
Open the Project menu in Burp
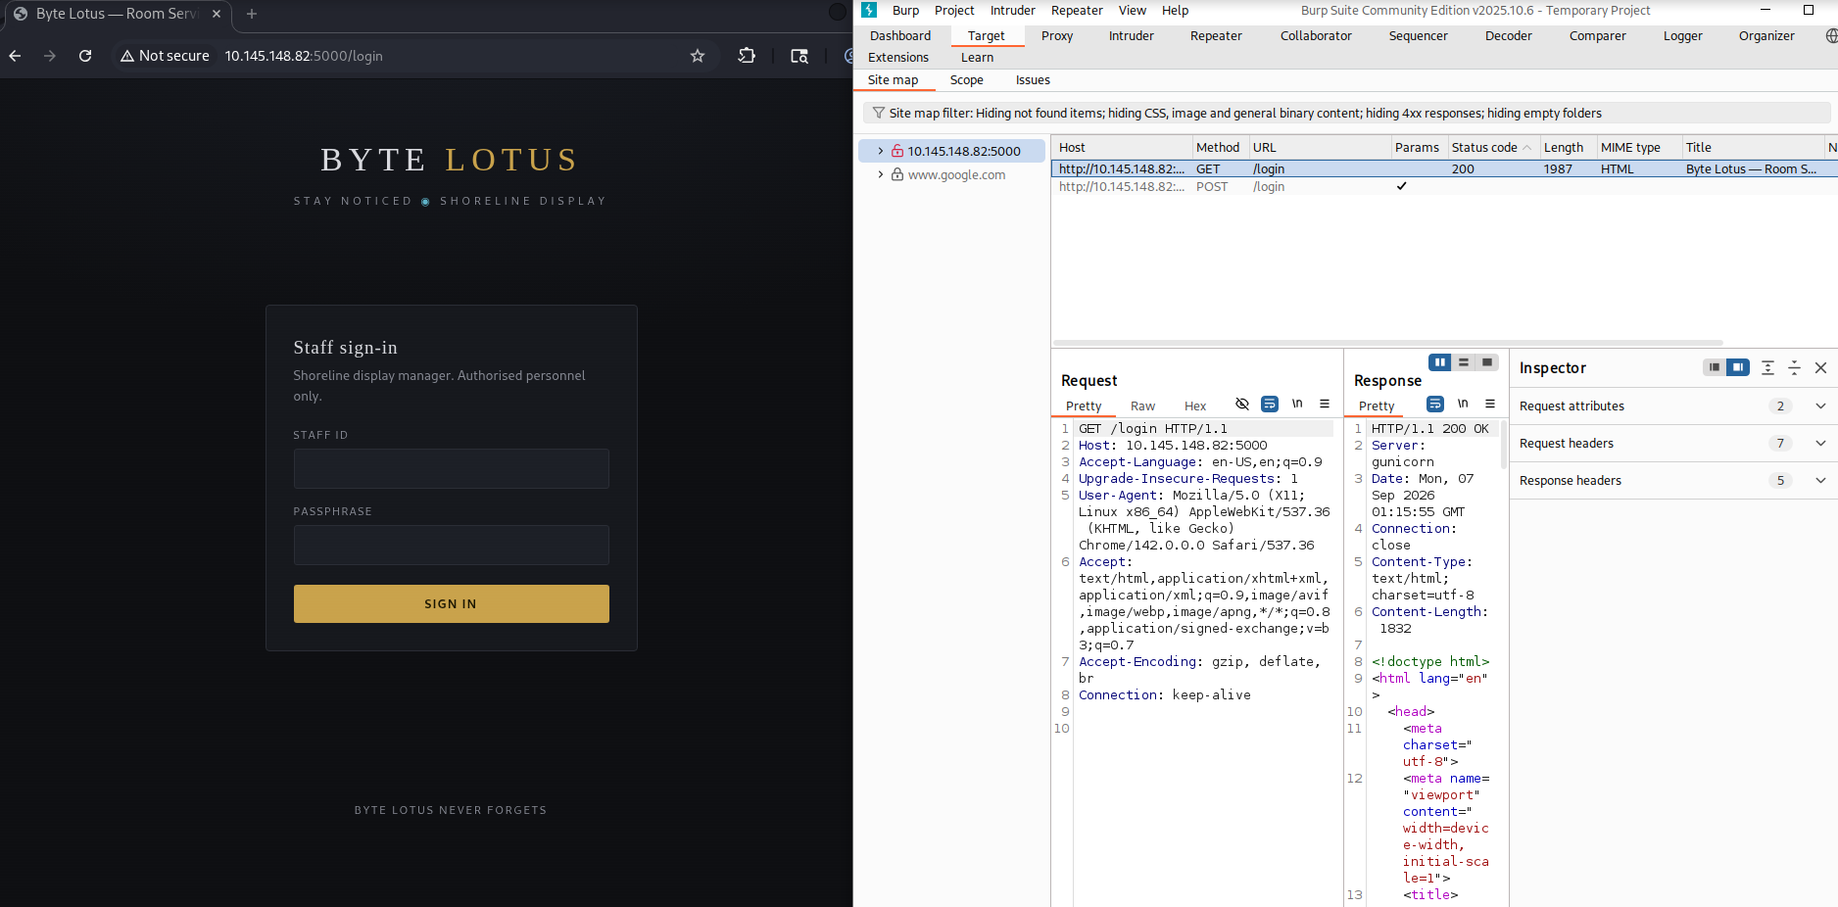[x=954, y=11]
